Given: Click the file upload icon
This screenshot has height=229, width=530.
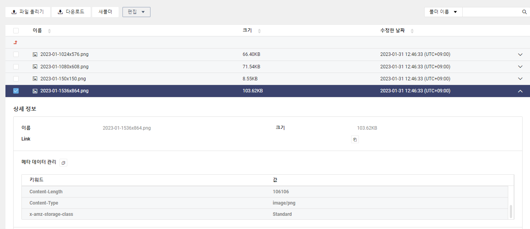Looking at the screenshot, I should 14,12.
